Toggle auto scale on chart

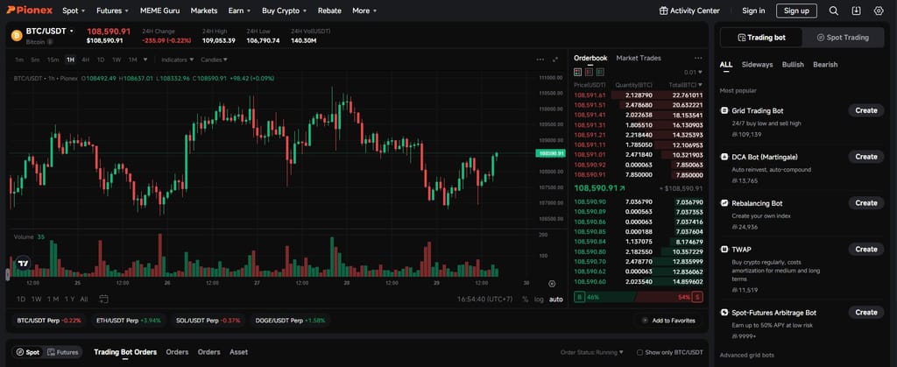coord(555,300)
